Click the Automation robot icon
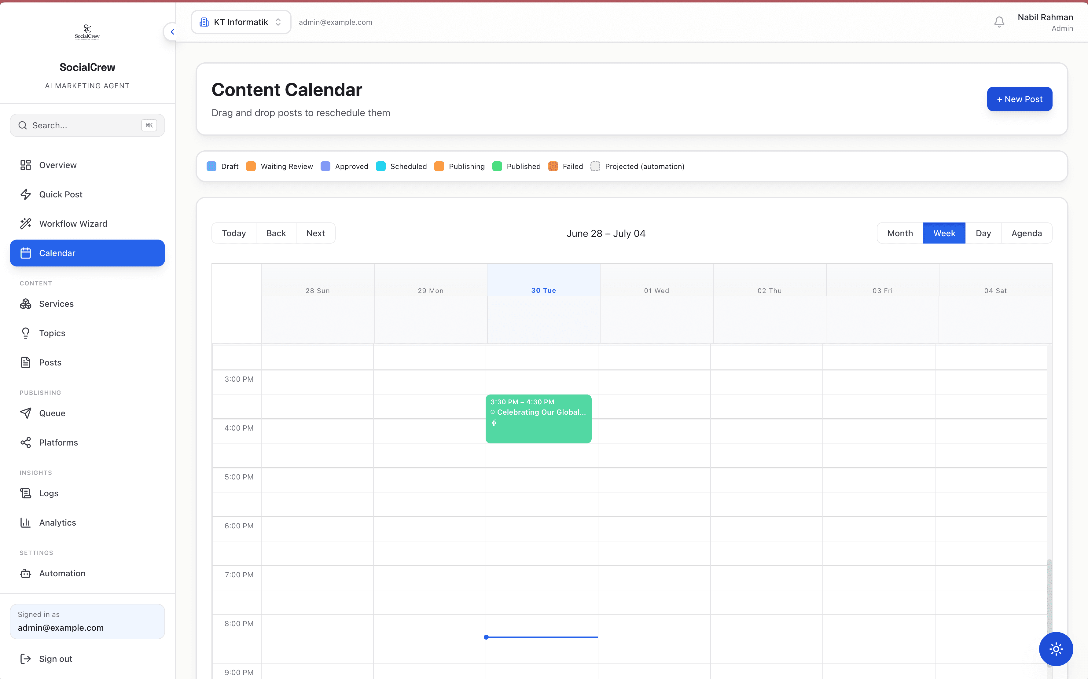This screenshot has height=679, width=1088. tap(26, 573)
